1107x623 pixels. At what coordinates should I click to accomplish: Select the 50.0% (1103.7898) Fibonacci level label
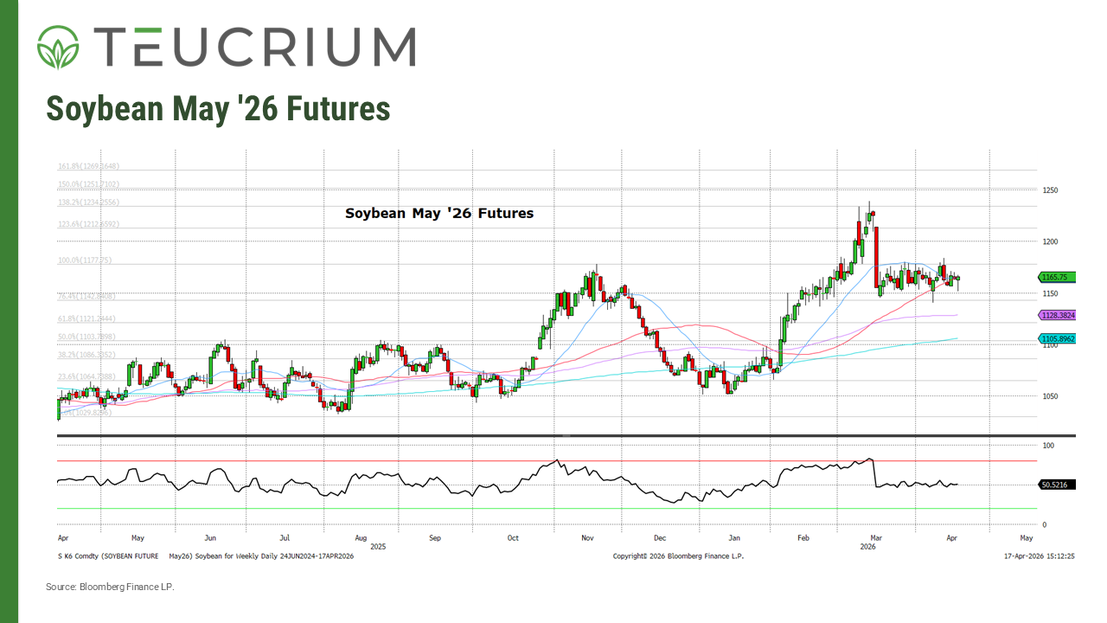(x=86, y=335)
